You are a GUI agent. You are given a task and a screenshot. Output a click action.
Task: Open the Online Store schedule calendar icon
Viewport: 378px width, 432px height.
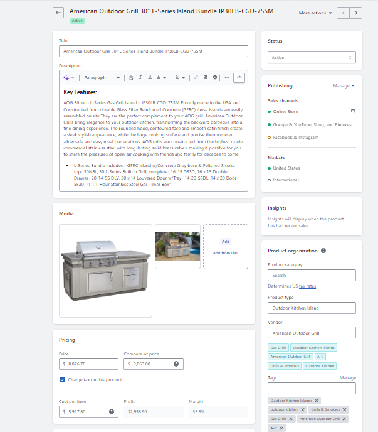pos(353,111)
